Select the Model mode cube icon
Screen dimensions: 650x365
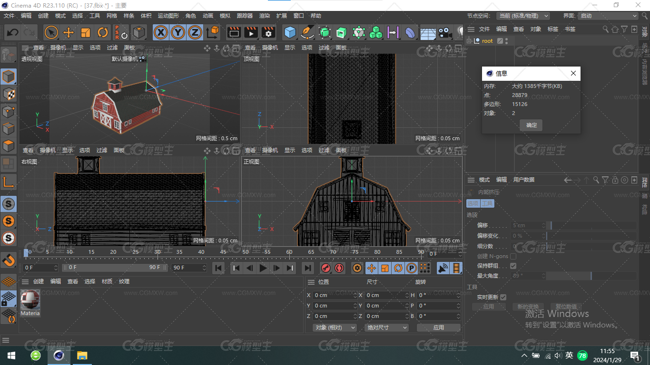(x=9, y=77)
